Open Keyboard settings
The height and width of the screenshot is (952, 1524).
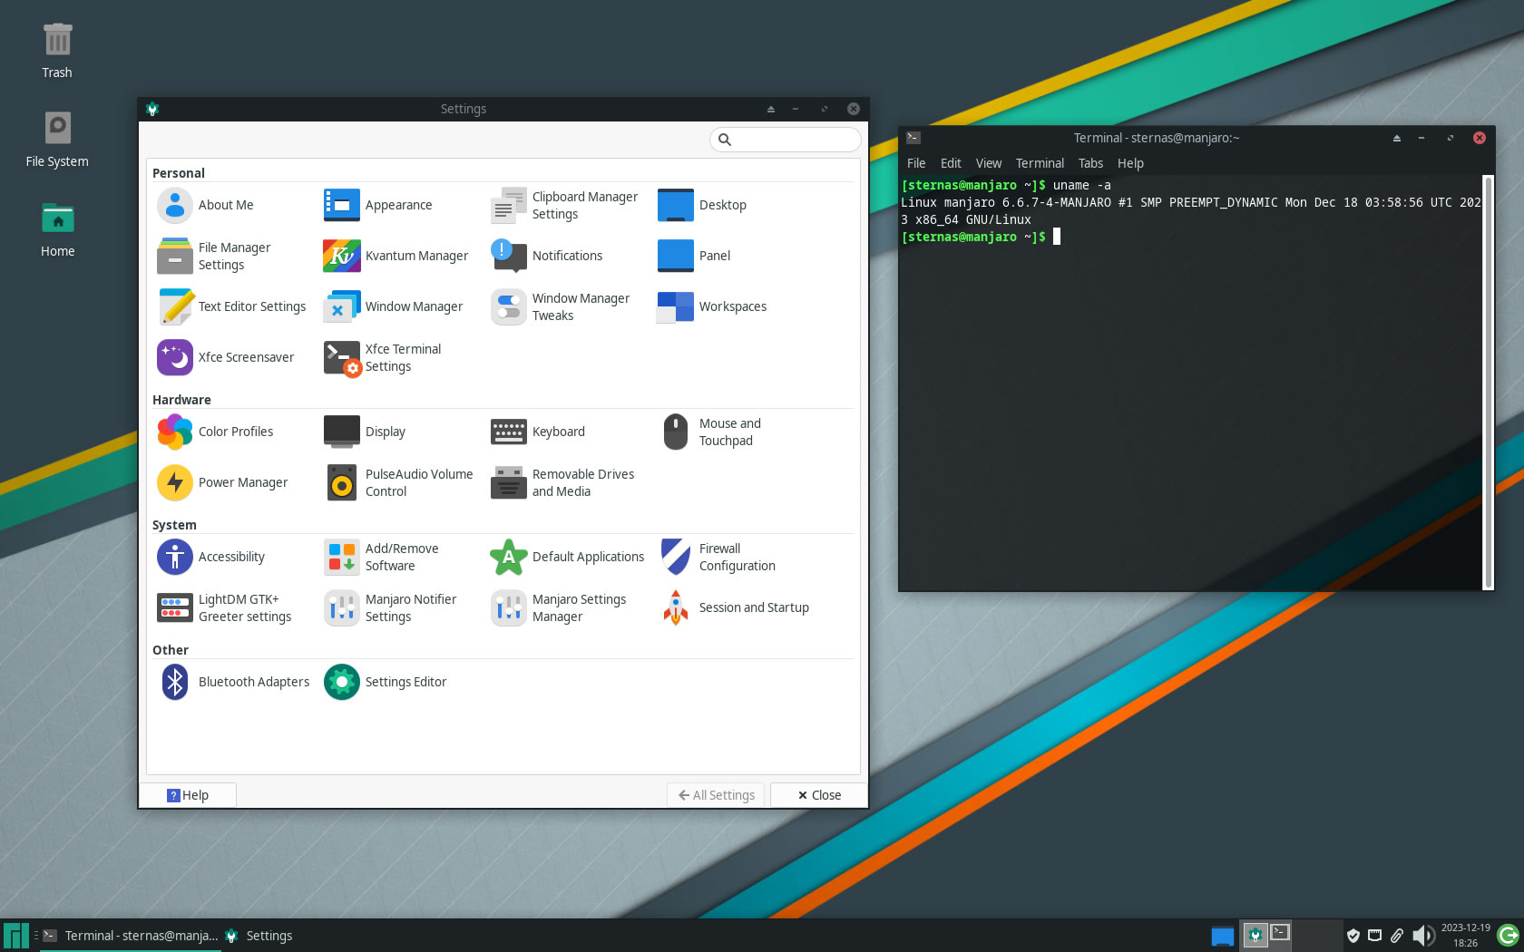[x=538, y=432]
